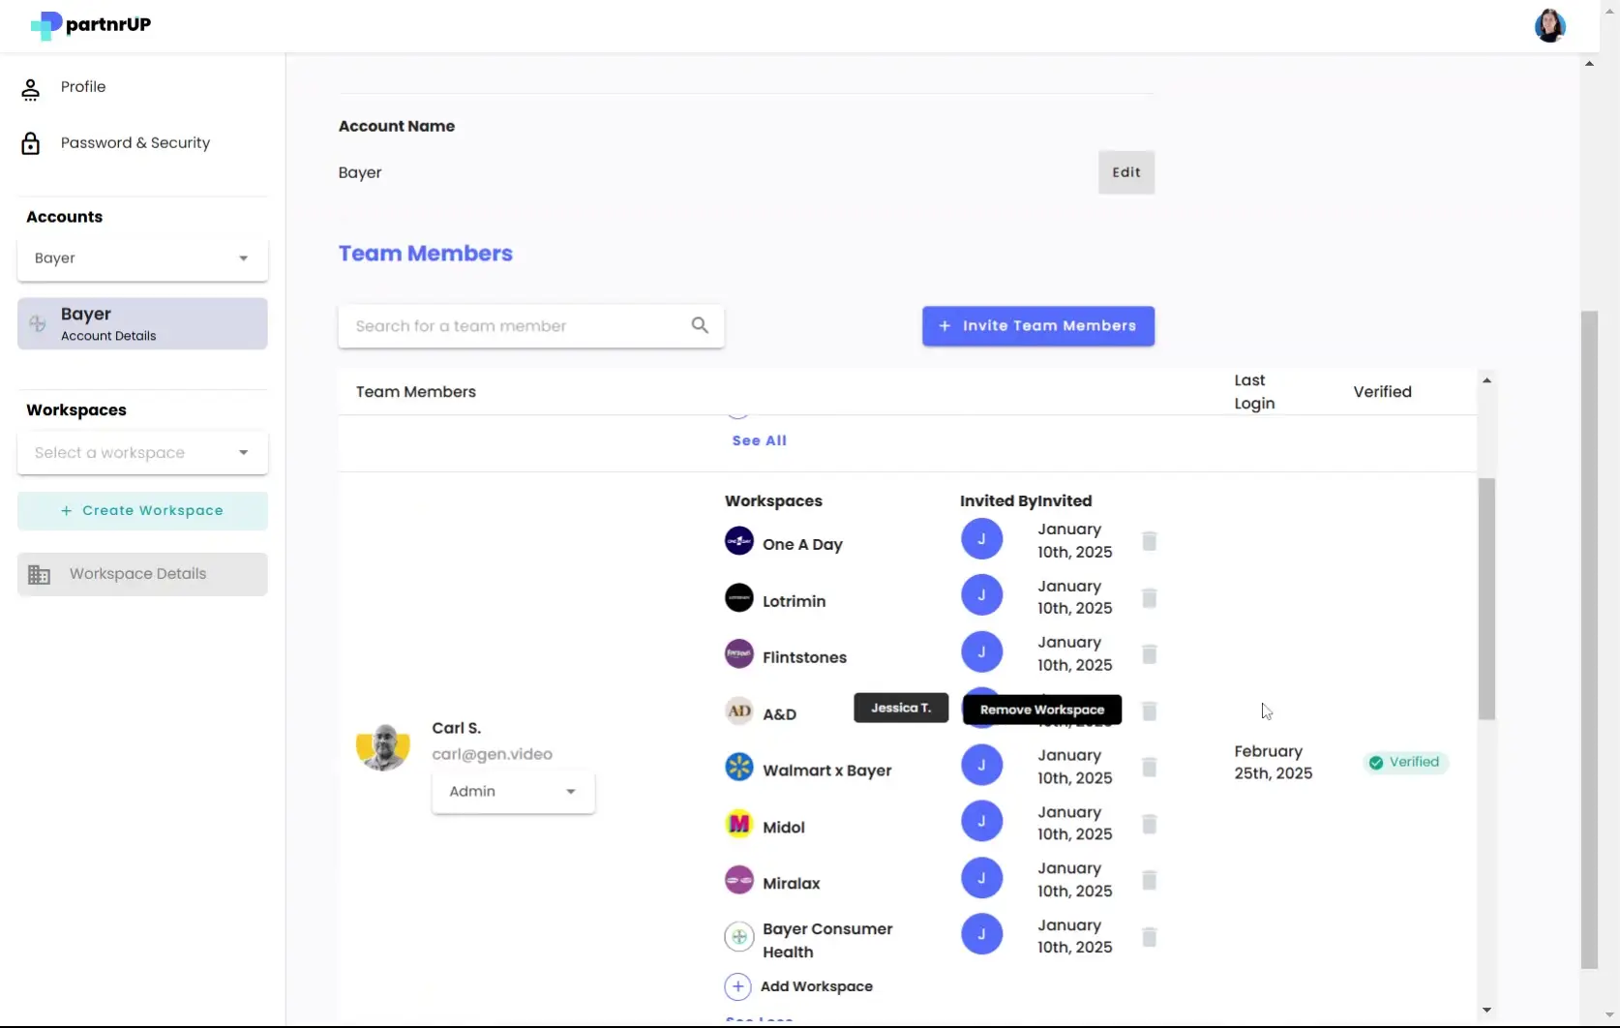Click the partnrUP logo

coord(89,25)
